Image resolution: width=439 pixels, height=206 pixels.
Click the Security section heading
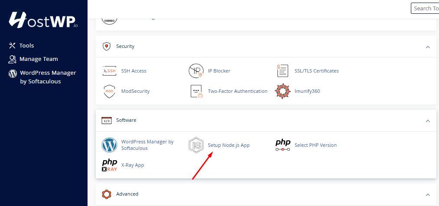(125, 46)
